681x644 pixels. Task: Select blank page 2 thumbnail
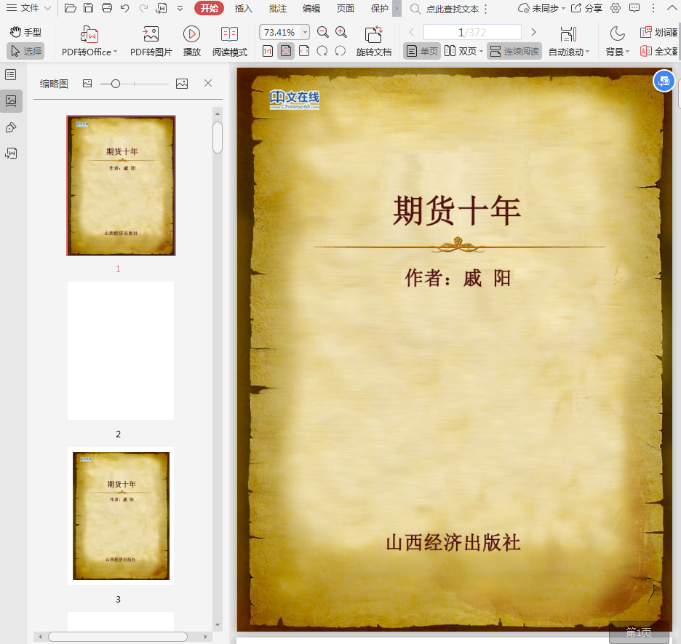[x=121, y=351]
